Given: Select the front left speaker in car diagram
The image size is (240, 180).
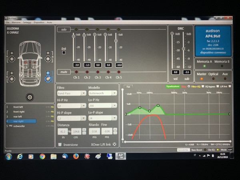Looking at the screenshot, I should [x=12, y=59].
